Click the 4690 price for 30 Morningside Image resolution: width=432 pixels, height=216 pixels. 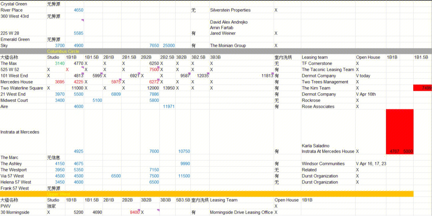[x=97, y=212]
